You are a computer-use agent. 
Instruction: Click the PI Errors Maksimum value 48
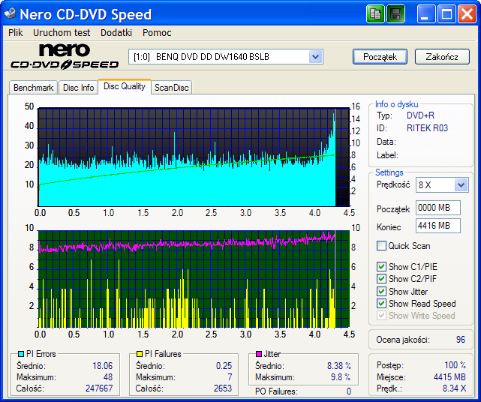point(108,376)
